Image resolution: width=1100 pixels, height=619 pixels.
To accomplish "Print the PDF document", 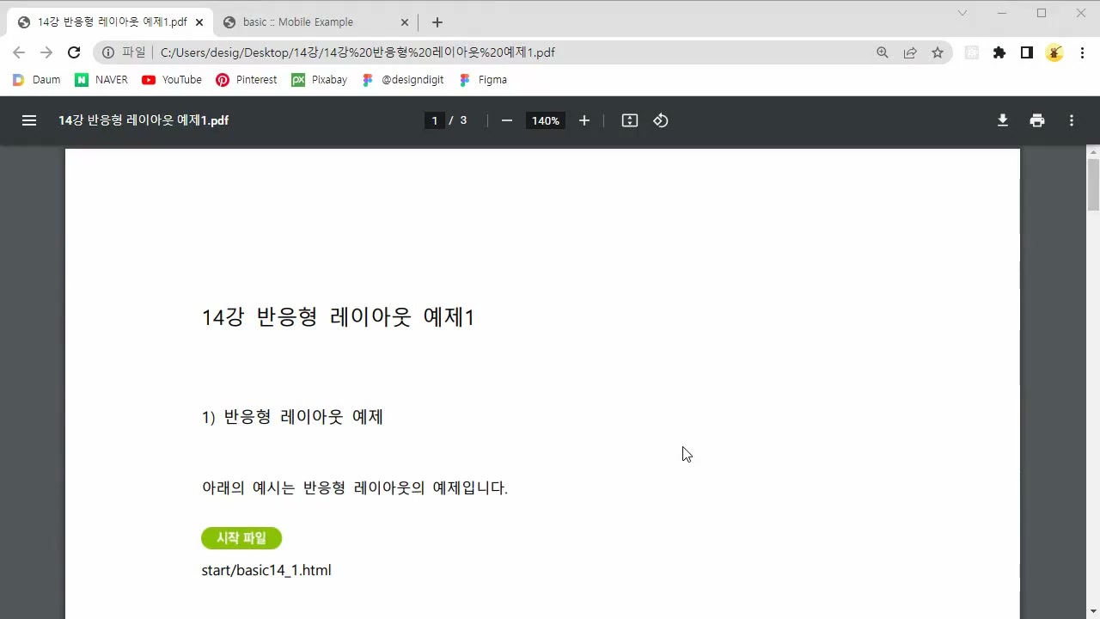I will tap(1037, 120).
